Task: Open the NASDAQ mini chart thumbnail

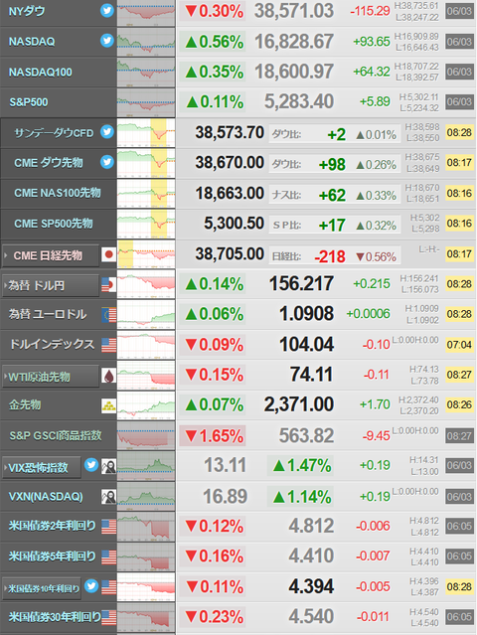Action: pos(146,42)
